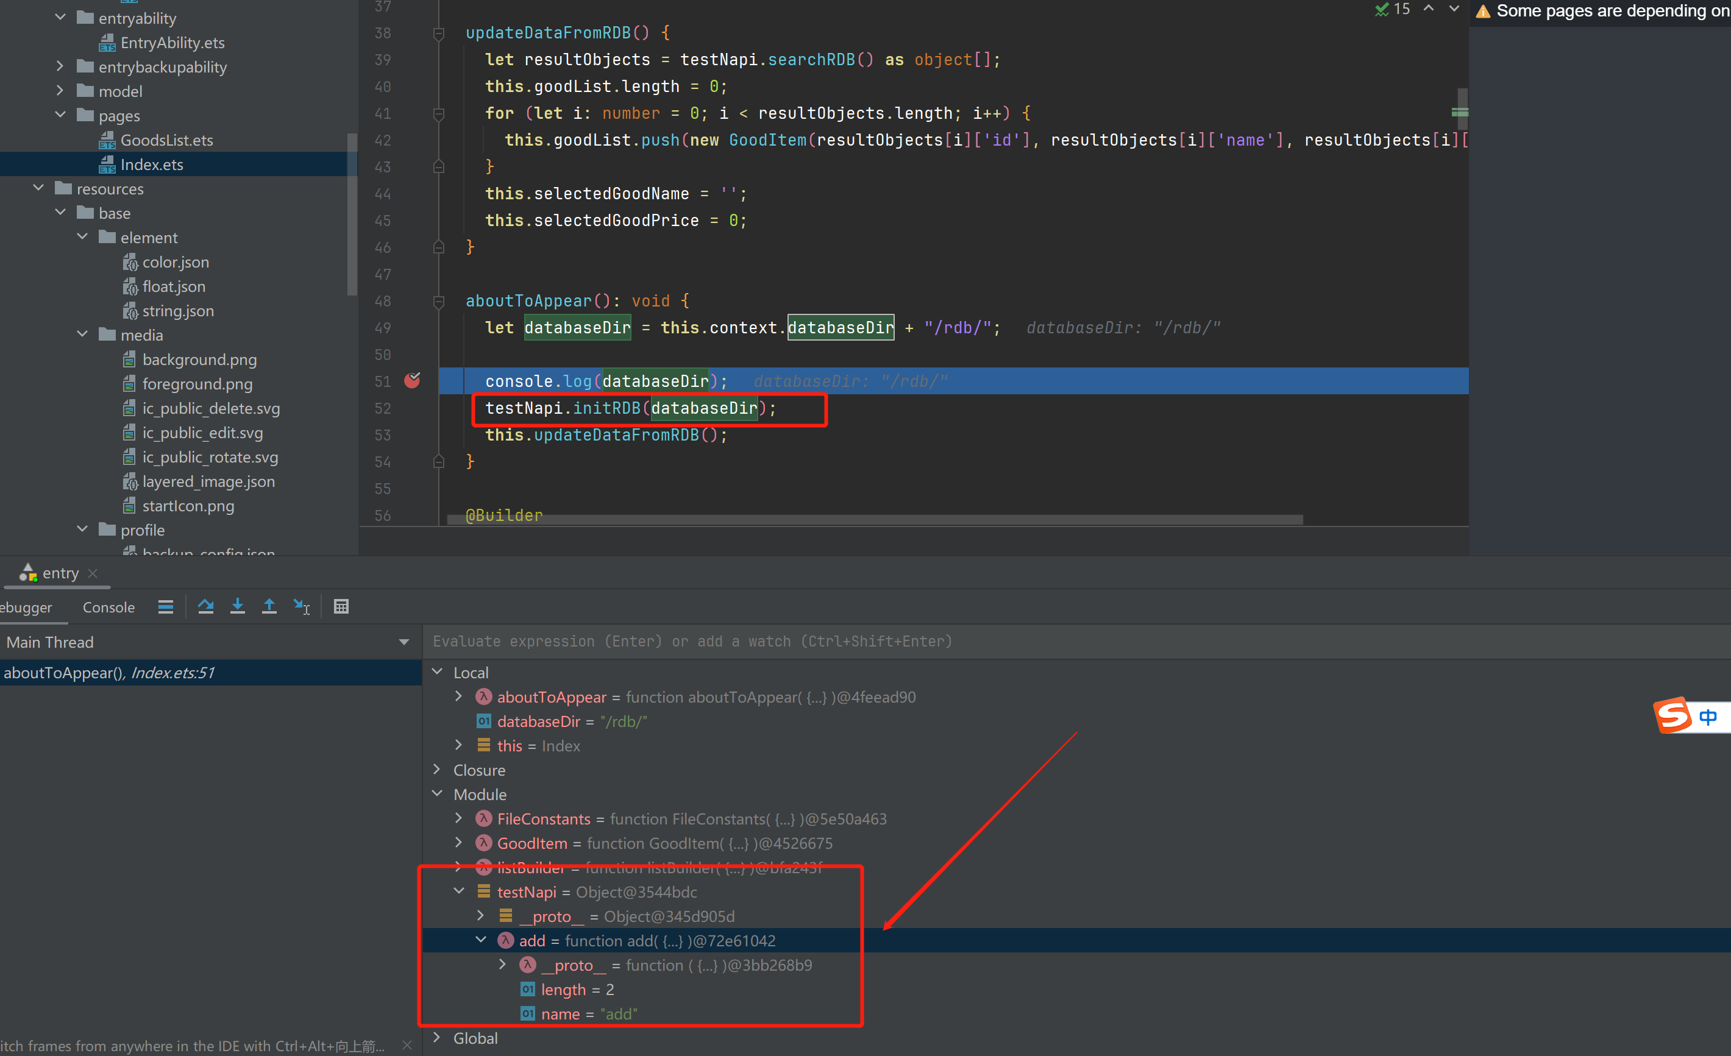Toggle the breakpoint on line 51

(413, 381)
